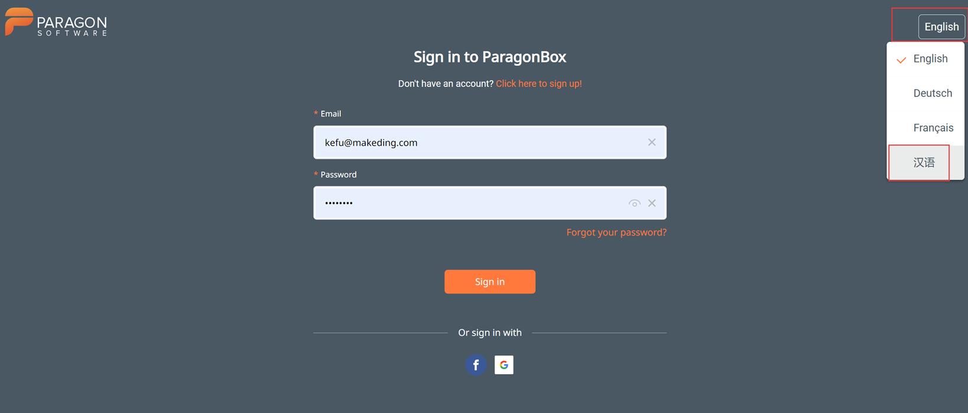
Task: Click the Password field label
Action: click(338, 175)
